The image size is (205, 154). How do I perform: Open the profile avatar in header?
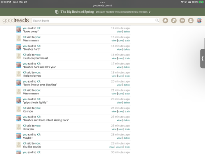pos(199,21)
